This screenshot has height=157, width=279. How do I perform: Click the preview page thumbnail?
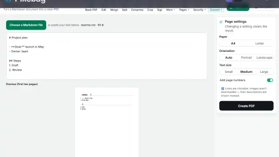[107, 122]
